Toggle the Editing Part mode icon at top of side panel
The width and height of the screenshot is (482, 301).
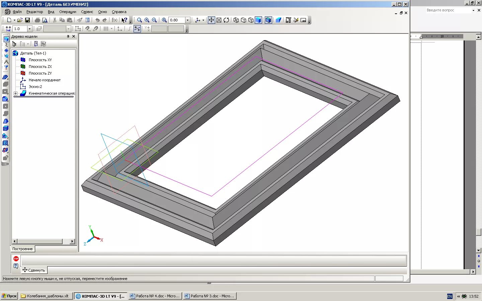point(6,39)
